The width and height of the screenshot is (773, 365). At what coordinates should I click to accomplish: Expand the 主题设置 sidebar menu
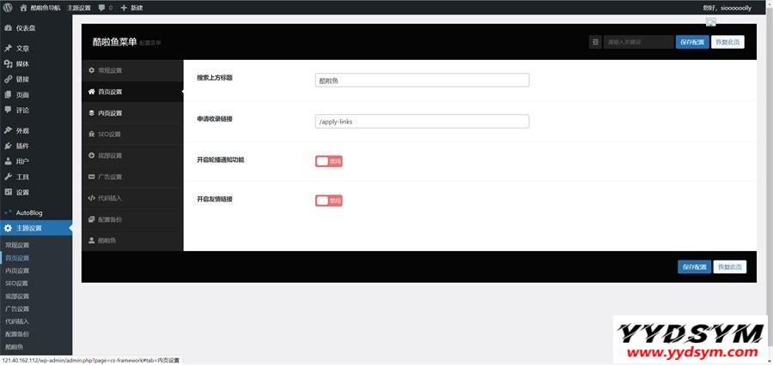[28, 228]
